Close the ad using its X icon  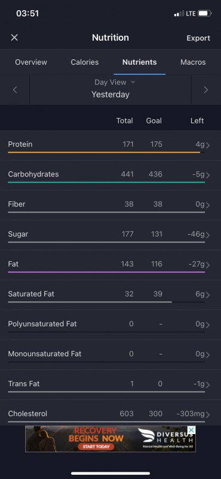[x=191, y=430]
